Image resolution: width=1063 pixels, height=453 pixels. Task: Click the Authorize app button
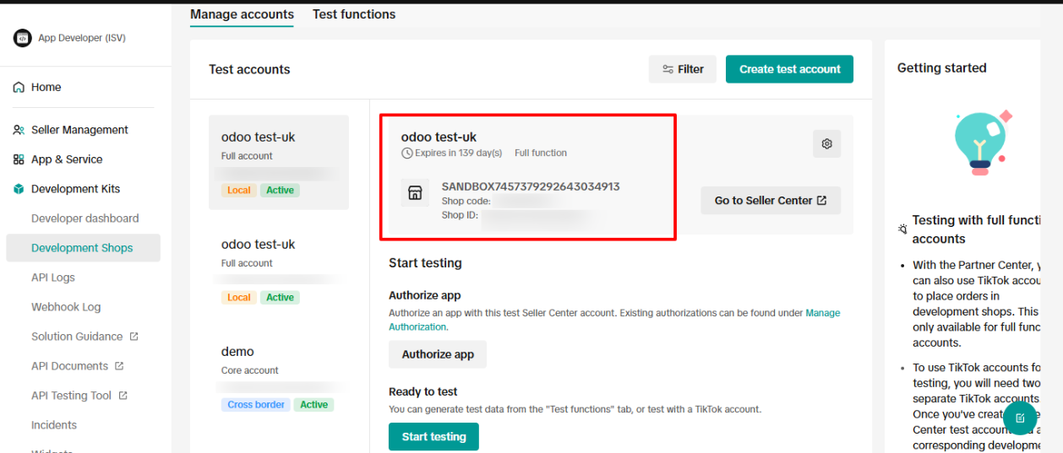tap(438, 354)
